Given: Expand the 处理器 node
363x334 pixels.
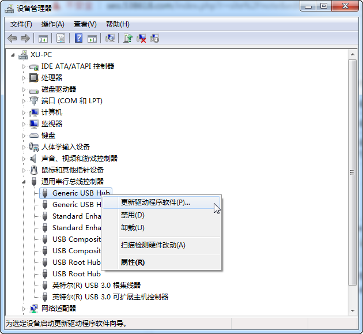Looking at the screenshot, I should click(24, 78).
